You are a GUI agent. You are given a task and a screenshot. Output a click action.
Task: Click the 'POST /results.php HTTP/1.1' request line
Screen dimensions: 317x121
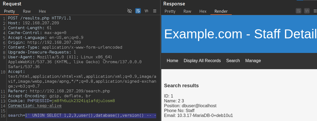tap(40, 18)
